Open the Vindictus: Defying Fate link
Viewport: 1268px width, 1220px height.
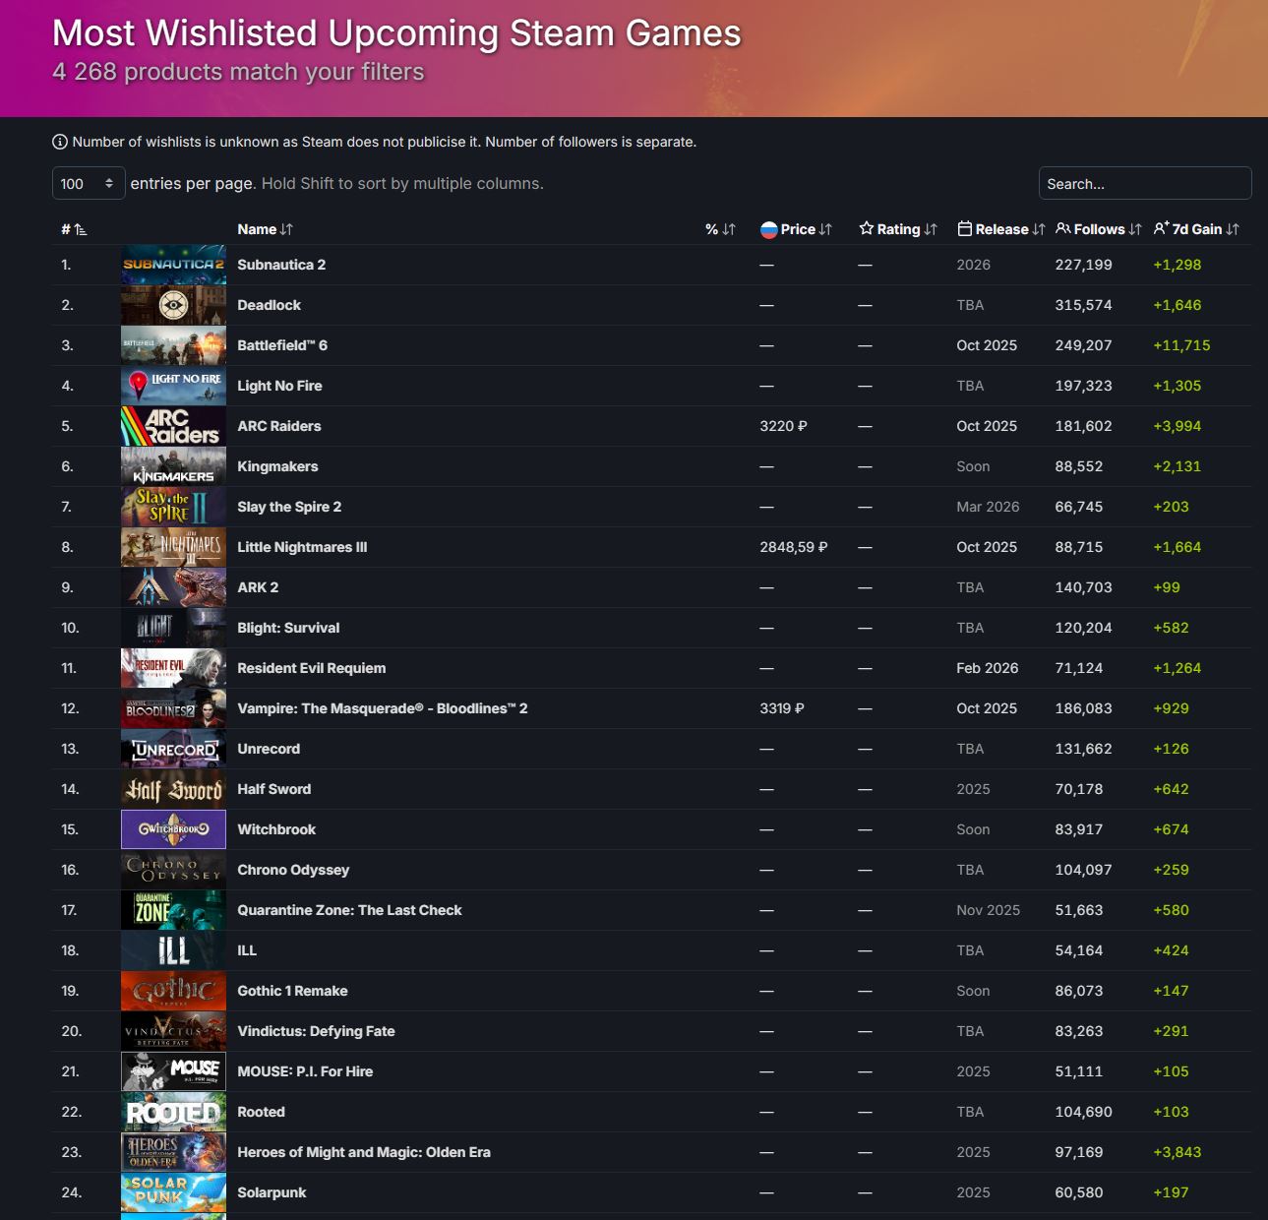[x=316, y=1031]
